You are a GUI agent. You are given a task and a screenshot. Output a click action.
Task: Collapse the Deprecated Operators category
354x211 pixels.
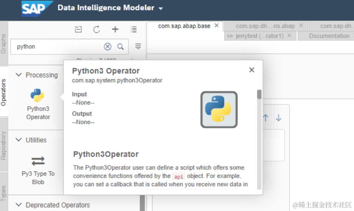19,205
